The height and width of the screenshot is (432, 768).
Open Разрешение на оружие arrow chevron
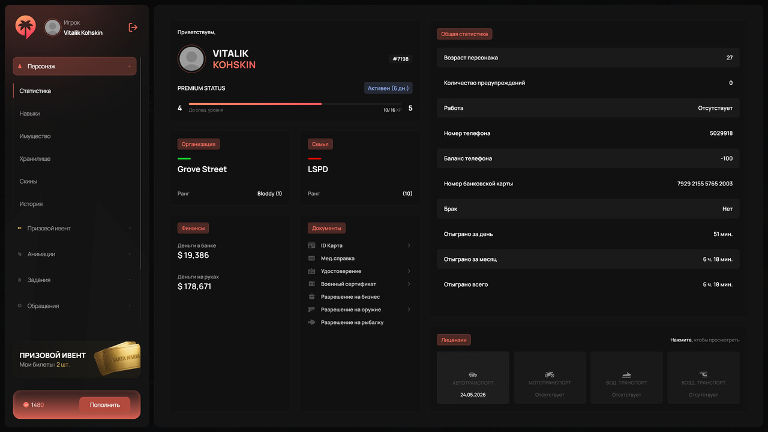[409, 310]
